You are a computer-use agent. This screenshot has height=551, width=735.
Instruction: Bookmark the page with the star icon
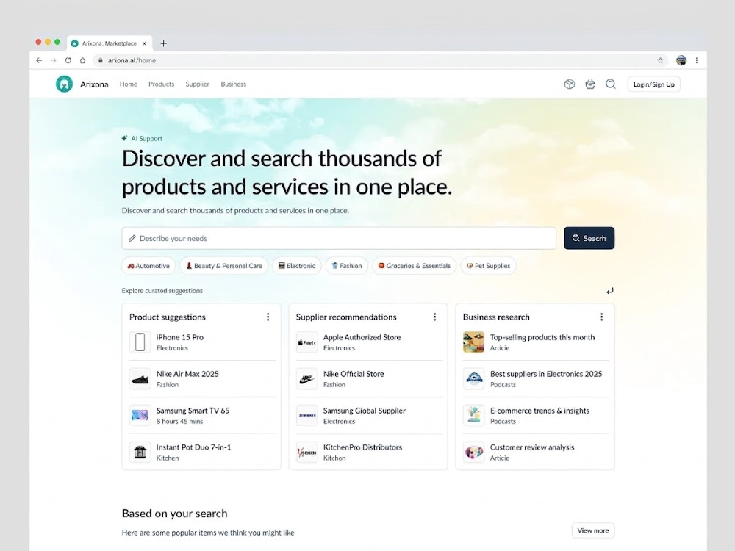coord(660,60)
